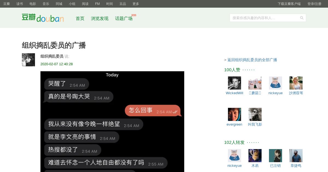Click page heading 组织捣乱委员的广播
The width and height of the screenshot is (328, 172).
(x=54, y=45)
